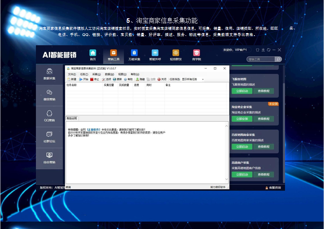Click 立即安装 for 淘金地企业采集

[x=242, y=119]
